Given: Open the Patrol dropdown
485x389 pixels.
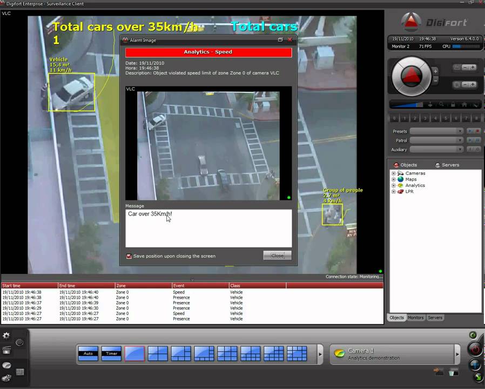Looking at the screenshot, I should click(436, 140).
